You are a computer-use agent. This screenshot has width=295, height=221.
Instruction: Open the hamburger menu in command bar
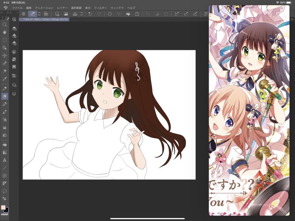[23, 14]
